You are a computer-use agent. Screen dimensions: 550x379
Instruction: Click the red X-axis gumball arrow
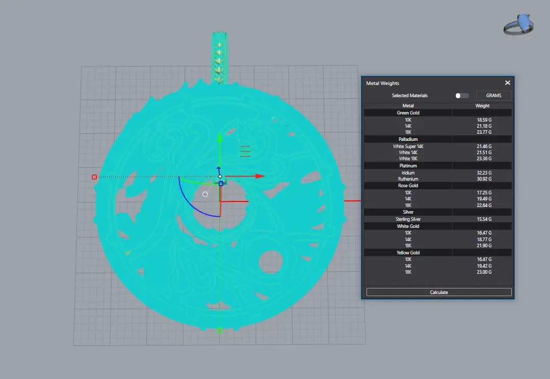(259, 176)
